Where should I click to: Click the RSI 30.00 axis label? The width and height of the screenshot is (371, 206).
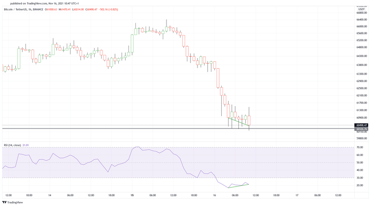pyautogui.click(x=360, y=178)
